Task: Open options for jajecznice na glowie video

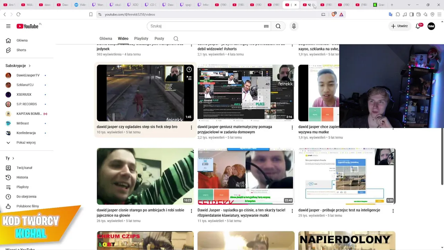Action: (191, 211)
